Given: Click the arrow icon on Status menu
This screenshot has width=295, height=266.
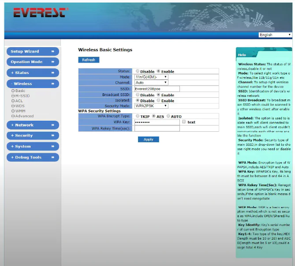Looking at the screenshot, I should (x=53, y=73).
